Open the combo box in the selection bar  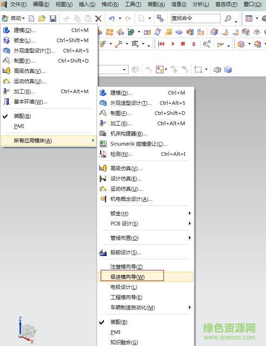[124, 70]
